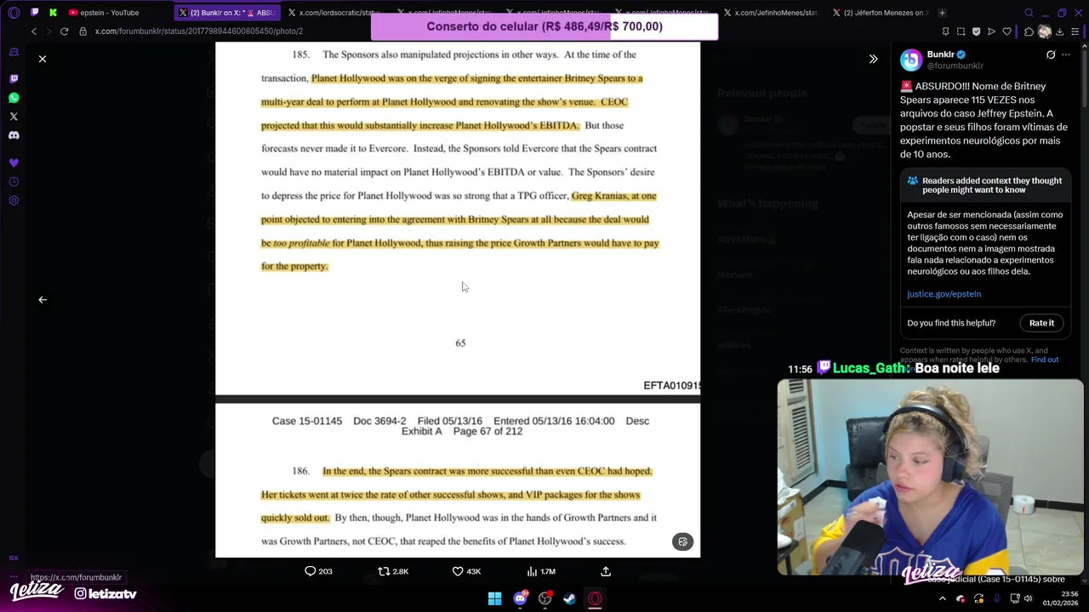Click the browser toolbar search magnifier icon
1089x612 pixels.
click(1029, 13)
